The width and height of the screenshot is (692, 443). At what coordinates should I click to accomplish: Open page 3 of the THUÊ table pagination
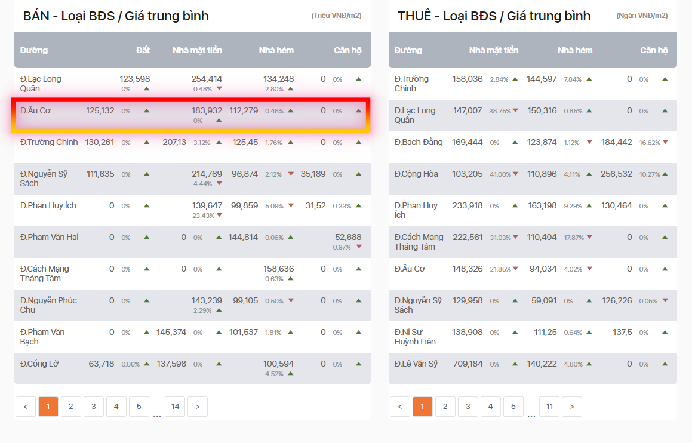468,407
